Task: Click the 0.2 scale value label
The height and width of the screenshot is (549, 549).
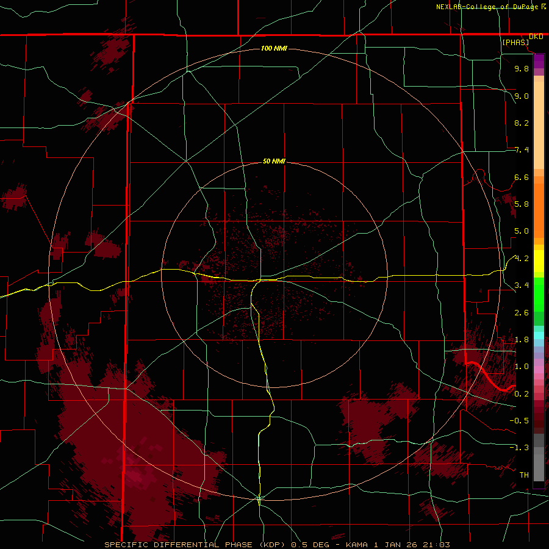Action: pos(522,393)
